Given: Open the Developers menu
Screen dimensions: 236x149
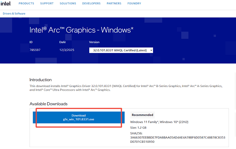Looking at the screenshot, I should [x=91, y=3].
